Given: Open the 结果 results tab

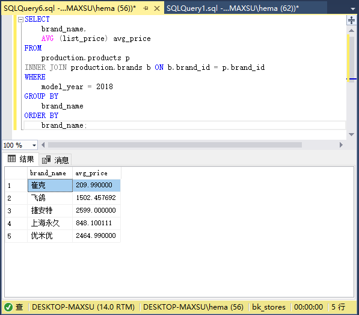Looking at the screenshot, I should (x=20, y=159).
